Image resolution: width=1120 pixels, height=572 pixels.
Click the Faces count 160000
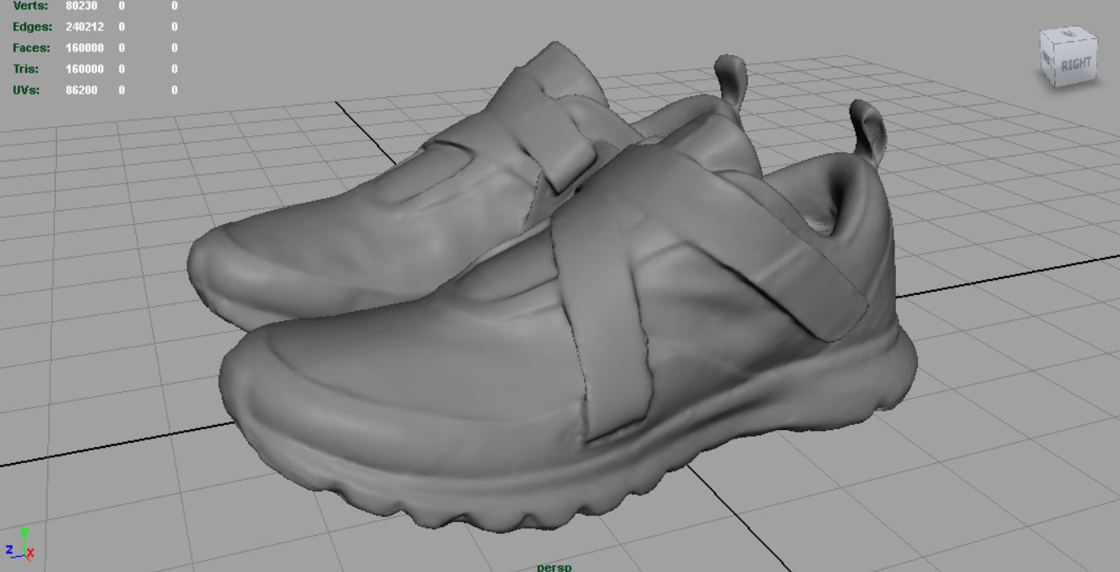tap(85, 48)
